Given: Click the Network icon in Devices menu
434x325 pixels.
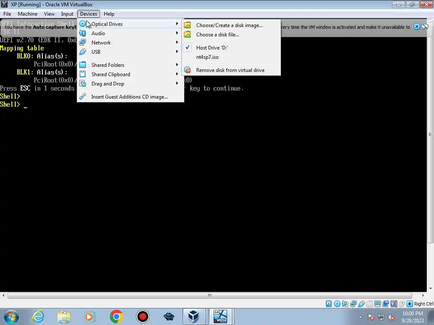Looking at the screenshot, I should click(83, 42).
